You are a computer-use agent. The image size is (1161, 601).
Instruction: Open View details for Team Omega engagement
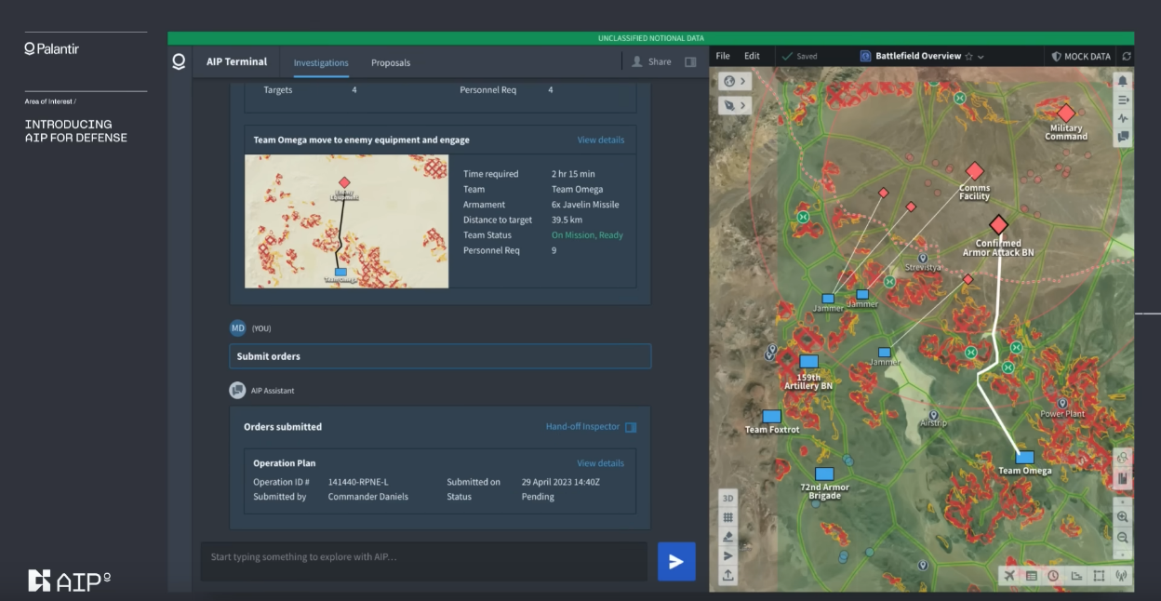600,140
